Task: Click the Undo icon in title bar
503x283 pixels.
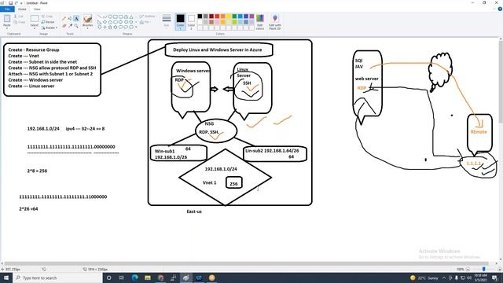Action: click(17, 3)
